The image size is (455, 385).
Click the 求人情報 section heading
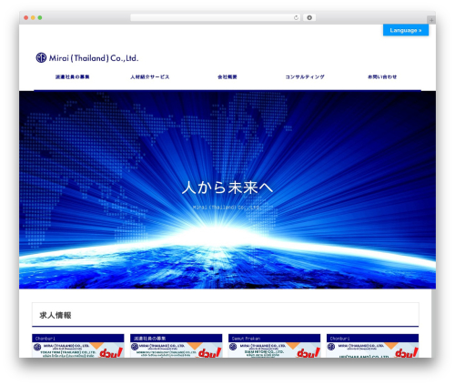click(x=56, y=315)
